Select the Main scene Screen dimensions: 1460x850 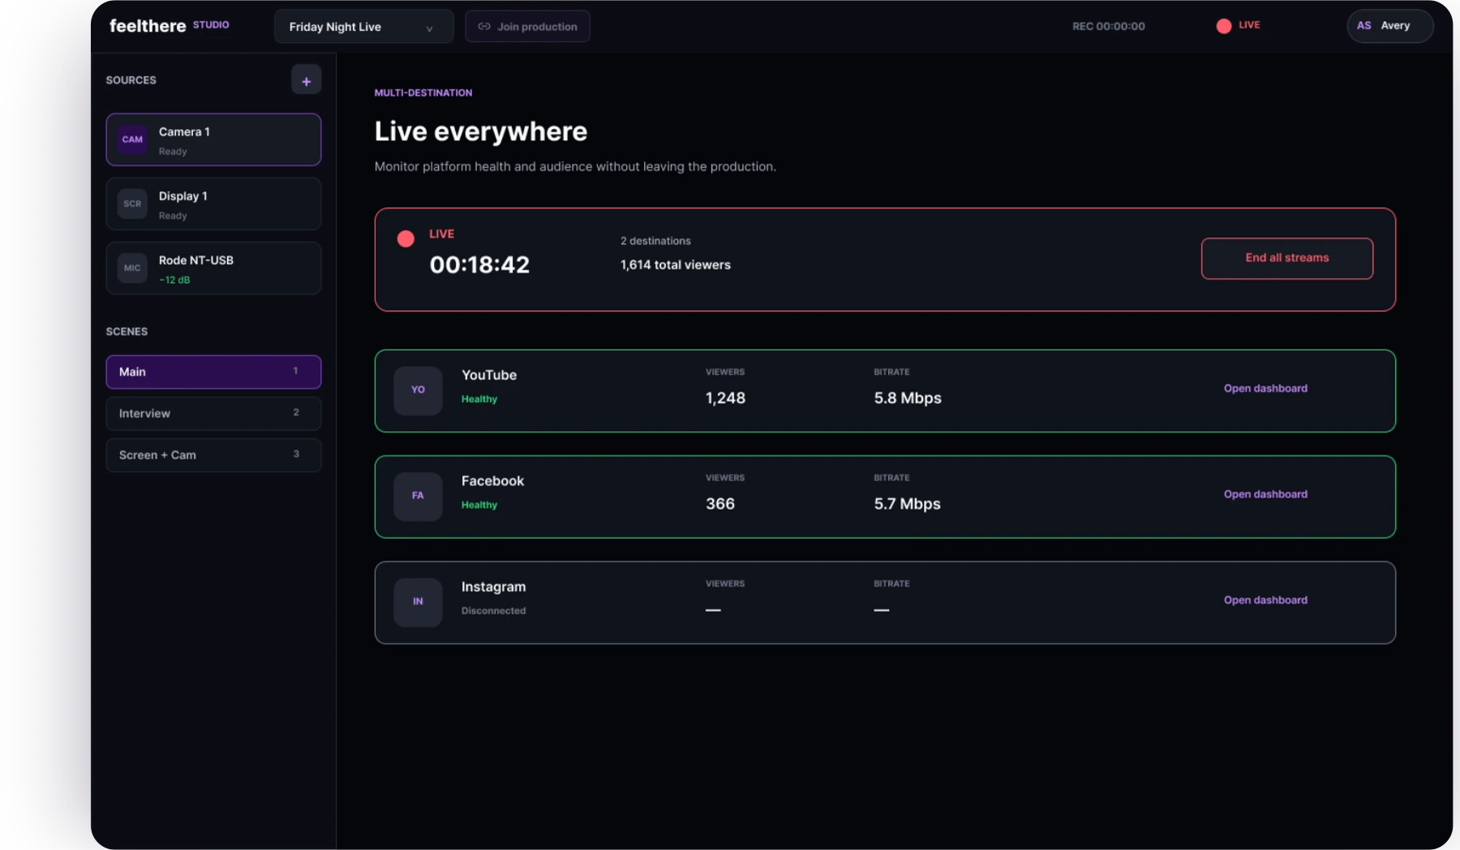click(x=213, y=372)
